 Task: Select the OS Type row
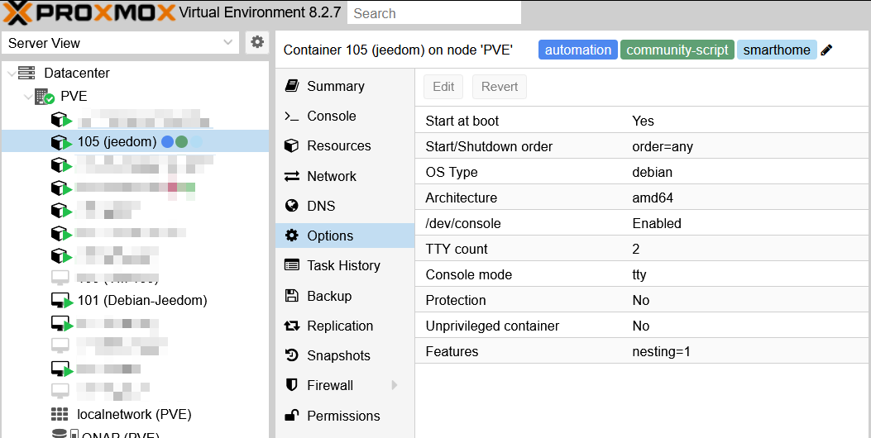[x=643, y=172]
